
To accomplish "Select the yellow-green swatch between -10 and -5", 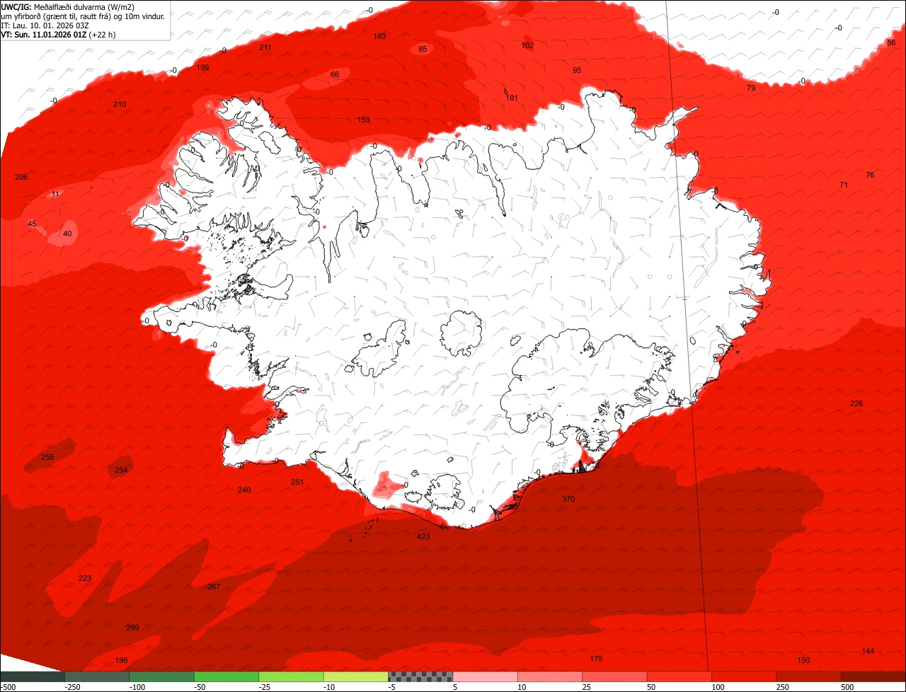I will click(x=356, y=676).
